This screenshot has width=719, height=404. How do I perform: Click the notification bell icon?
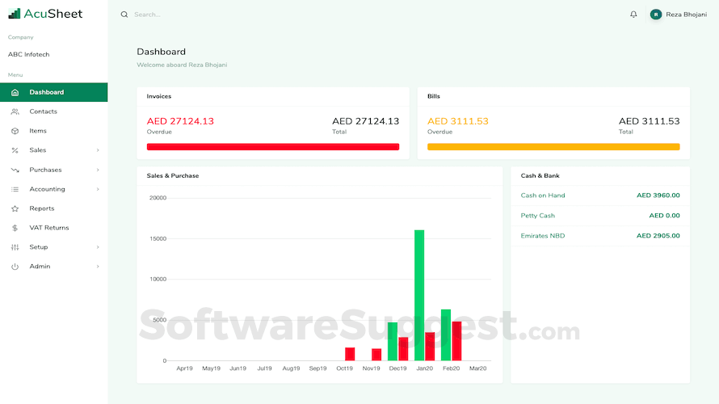[633, 15]
